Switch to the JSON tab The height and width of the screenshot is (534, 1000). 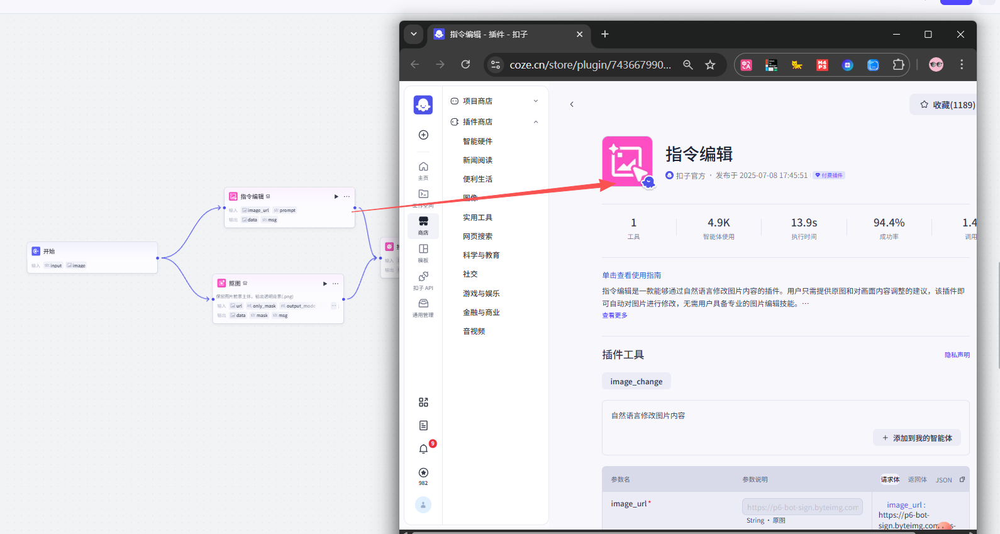pyautogui.click(x=943, y=480)
